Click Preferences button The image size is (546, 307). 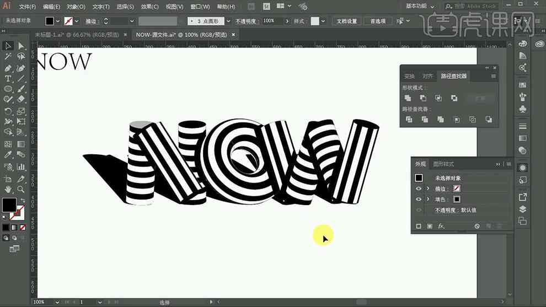pos(378,21)
